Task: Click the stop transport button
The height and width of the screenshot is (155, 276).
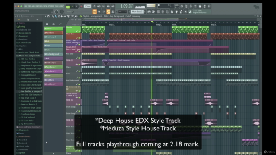Action: tap(76, 6)
